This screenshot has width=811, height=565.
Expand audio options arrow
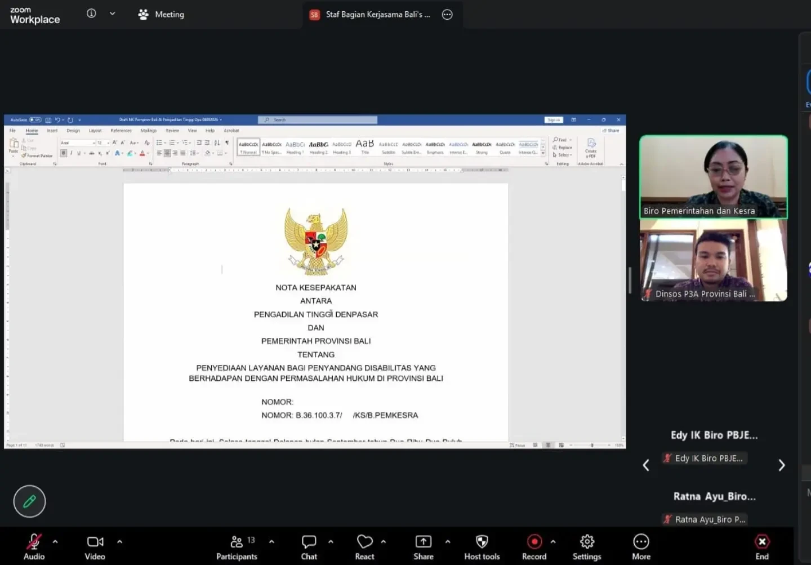click(x=55, y=541)
